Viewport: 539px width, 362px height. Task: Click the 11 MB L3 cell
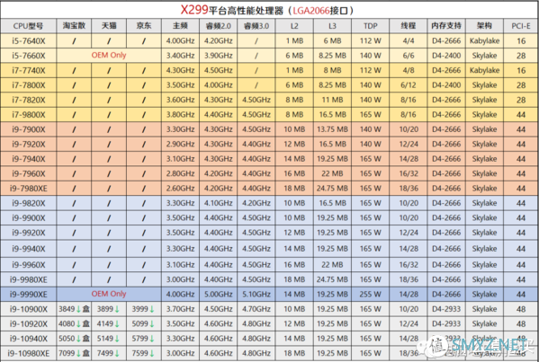[332, 100]
